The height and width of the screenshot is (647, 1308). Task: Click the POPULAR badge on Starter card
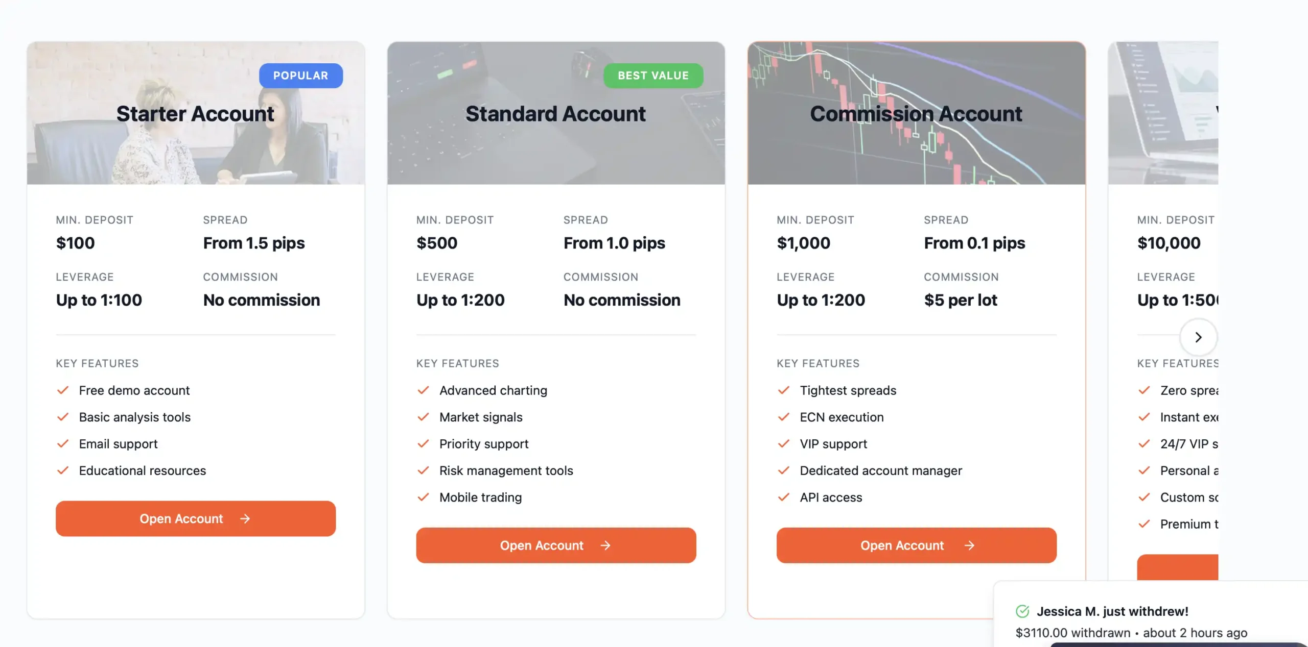coord(300,76)
